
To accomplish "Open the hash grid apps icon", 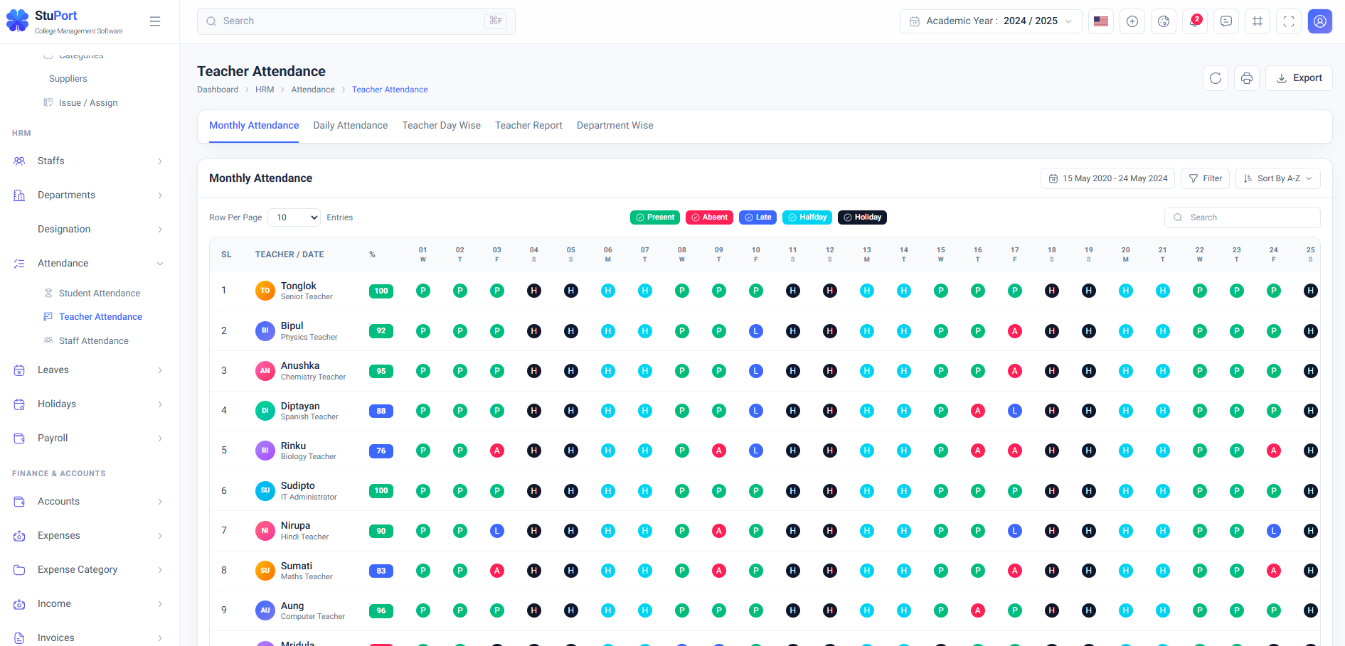I will pyautogui.click(x=1258, y=21).
